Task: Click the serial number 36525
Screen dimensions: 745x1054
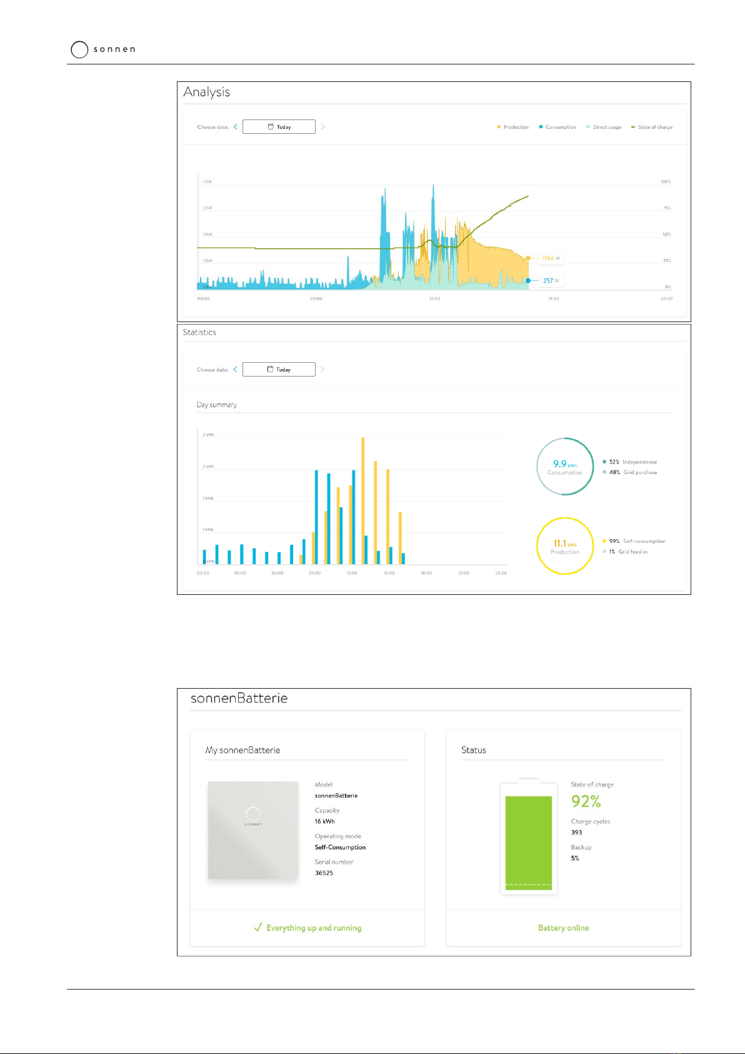Action: 324,873
